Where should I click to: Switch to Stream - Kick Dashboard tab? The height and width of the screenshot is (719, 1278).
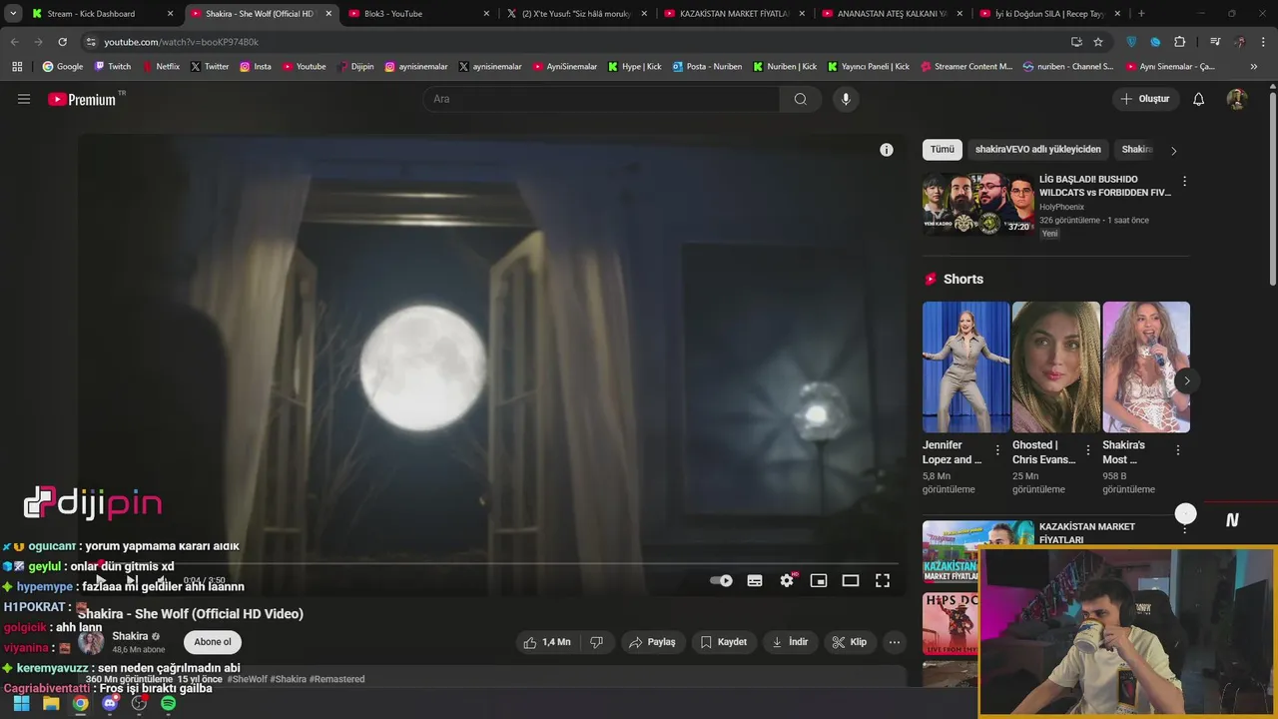(x=102, y=13)
